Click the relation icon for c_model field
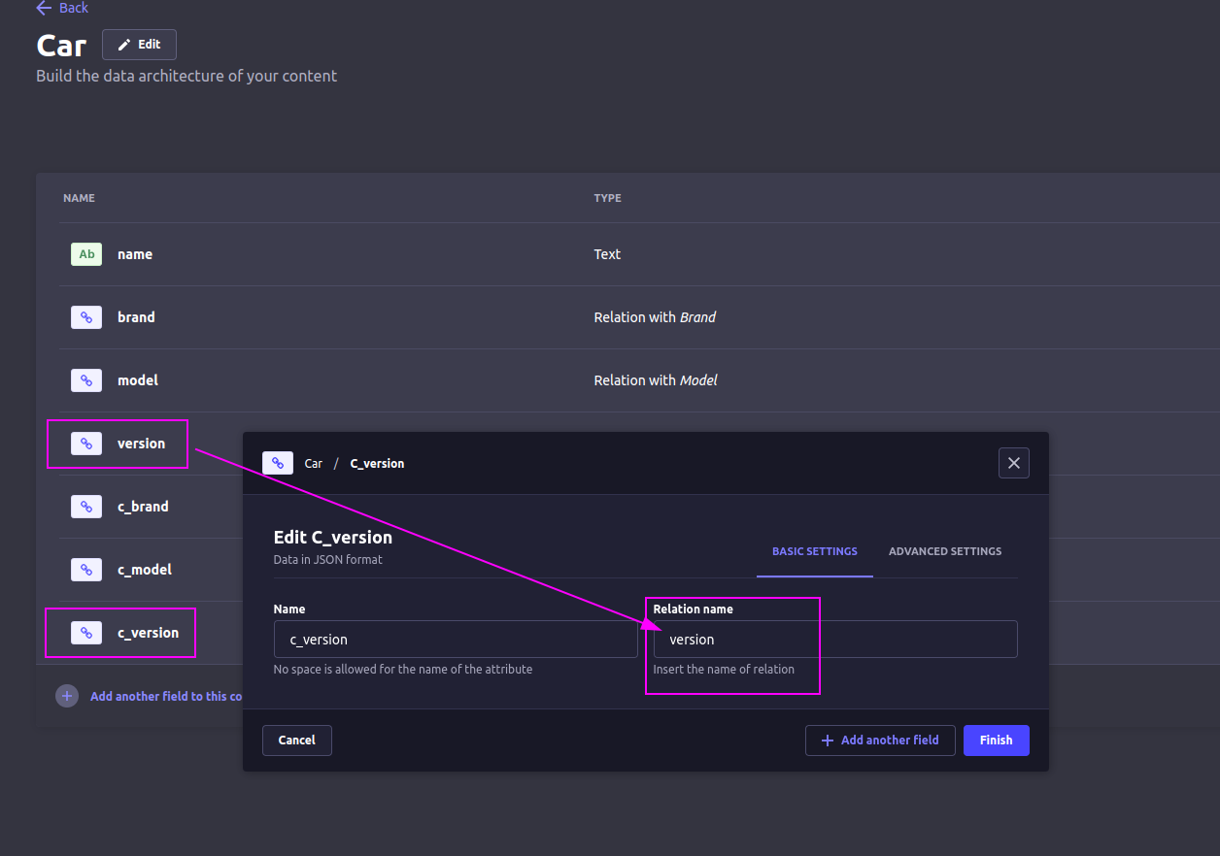The width and height of the screenshot is (1220, 856). tap(86, 570)
